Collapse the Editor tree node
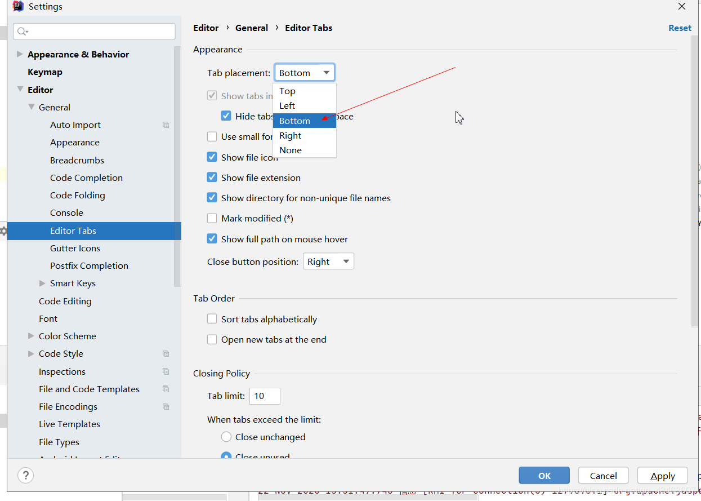Image resolution: width=701 pixels, height=501 pixels. pos(20,90)
